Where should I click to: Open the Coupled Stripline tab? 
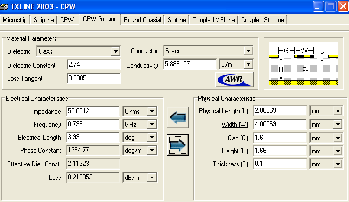[x=263, y=20]
